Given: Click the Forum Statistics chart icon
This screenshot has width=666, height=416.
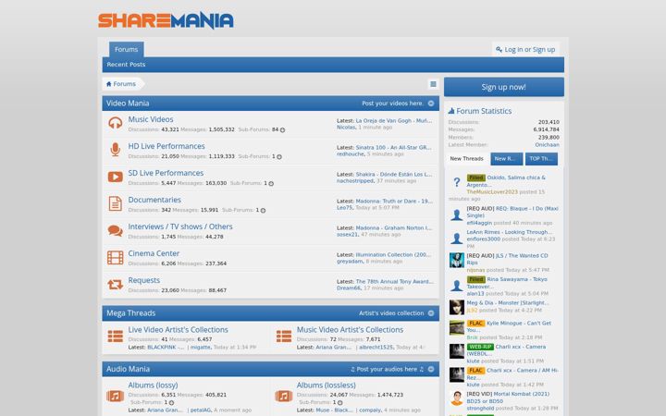Looking at the screenshot, I should tap(451, 111).
